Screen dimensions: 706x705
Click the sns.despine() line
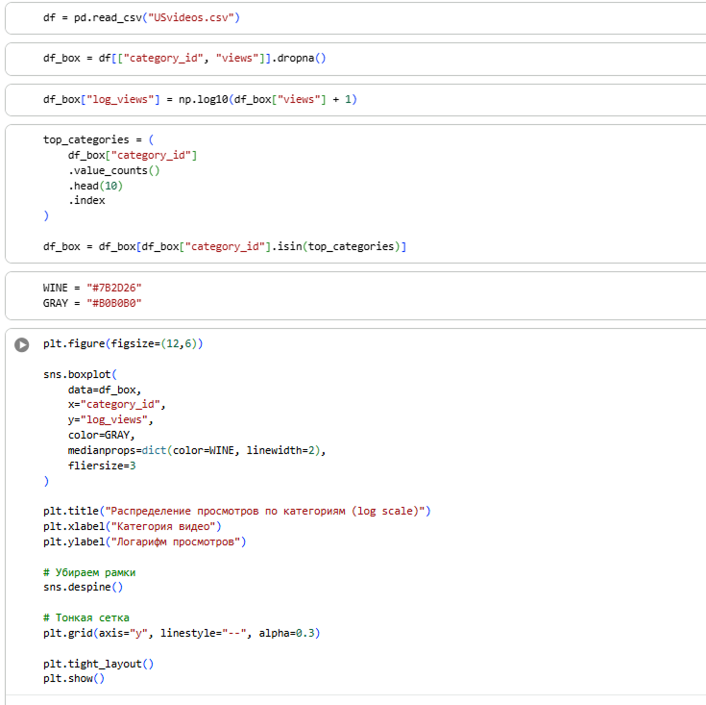click(x=83, y=587)
